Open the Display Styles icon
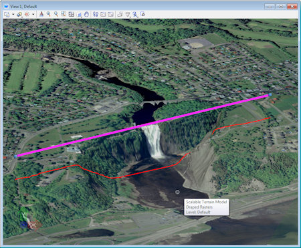This screenshot has width=301, height=248. (19, 15)
